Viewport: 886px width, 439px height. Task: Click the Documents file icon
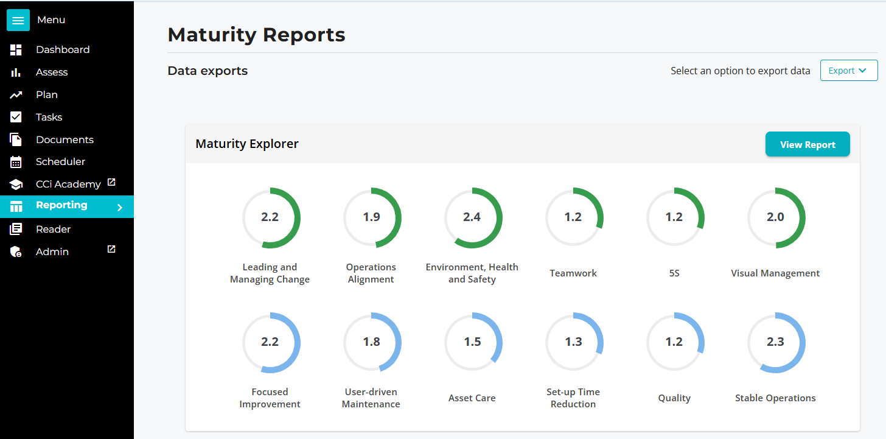coord(16,139)
